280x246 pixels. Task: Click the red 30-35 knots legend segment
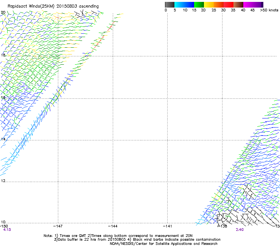[x=229, y=5]
